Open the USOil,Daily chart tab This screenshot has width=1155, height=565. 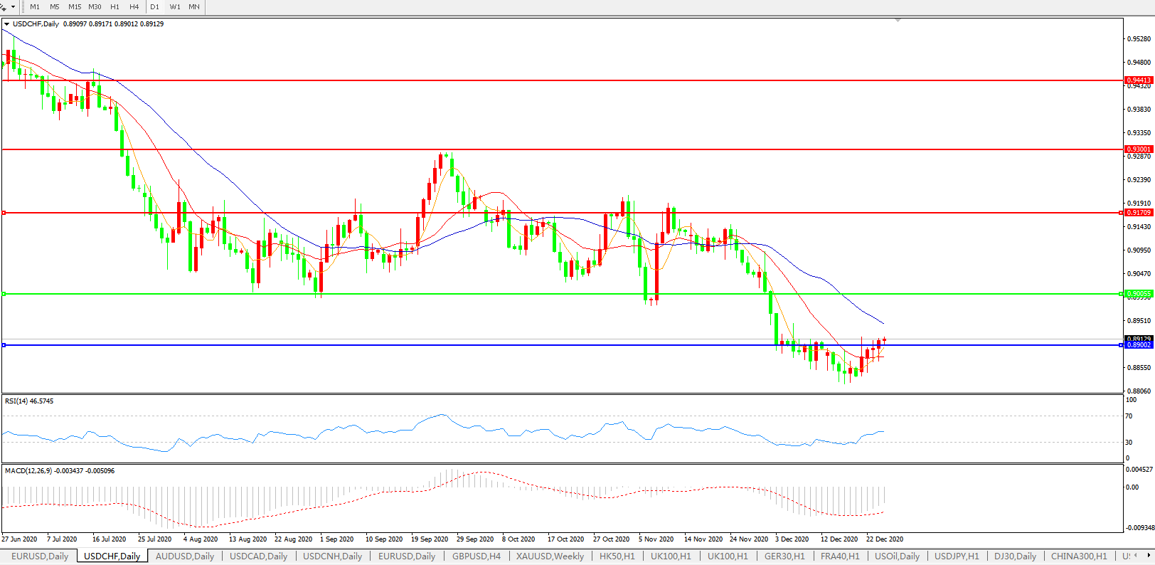point(897,556)
